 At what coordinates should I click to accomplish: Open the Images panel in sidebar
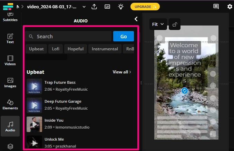[x=10, y=82]
